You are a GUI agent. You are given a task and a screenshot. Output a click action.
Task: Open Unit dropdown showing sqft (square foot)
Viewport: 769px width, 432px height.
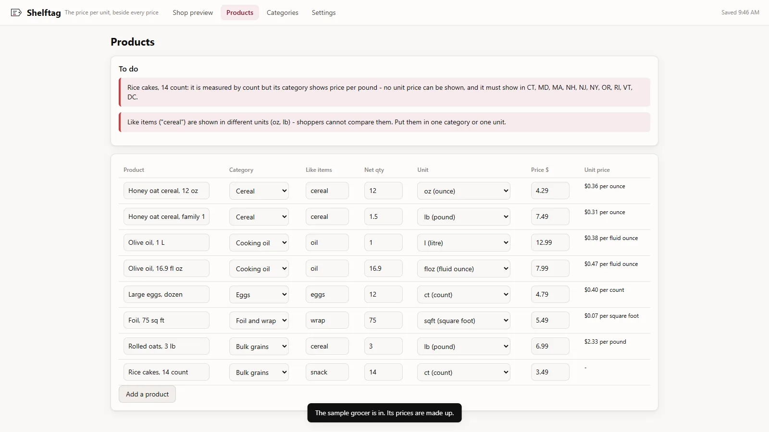pyautogui.click(x=464, y=320)
